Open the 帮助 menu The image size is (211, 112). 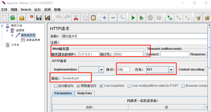pyautogui.click(x=57, y=10)
